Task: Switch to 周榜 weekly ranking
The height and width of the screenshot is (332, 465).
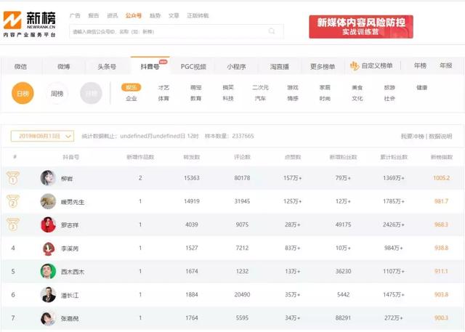Action: click(57, 94)
